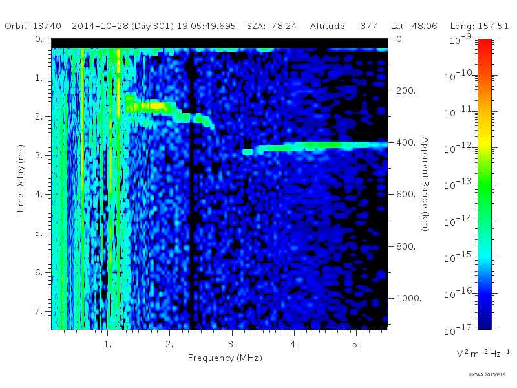
Task: Click the frequency tick label '3.'
Action: click(x=232, y=344)
